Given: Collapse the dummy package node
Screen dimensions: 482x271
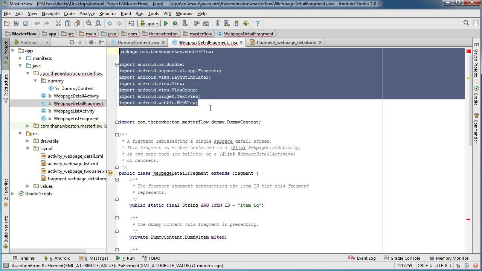Looking at the screenshot, I should (35, 81).
